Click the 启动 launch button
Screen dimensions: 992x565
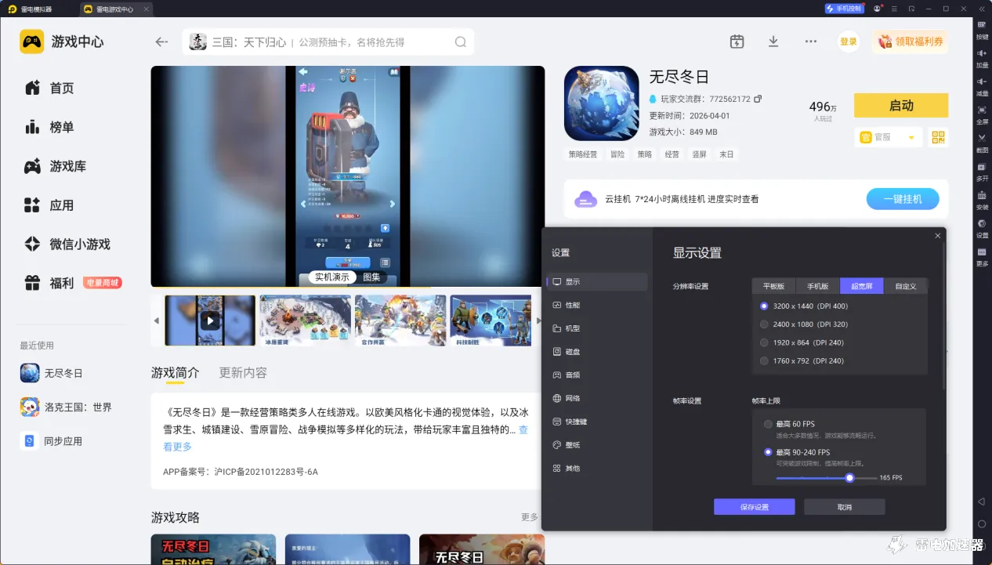[x=901, y=105]
